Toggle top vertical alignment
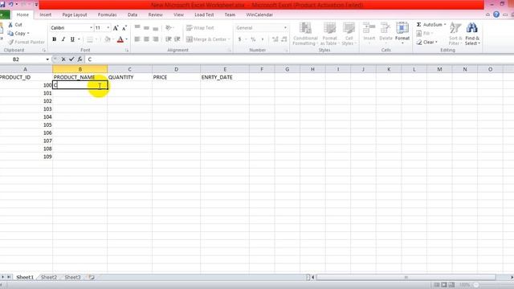514x289 pixels. [137, 28]
